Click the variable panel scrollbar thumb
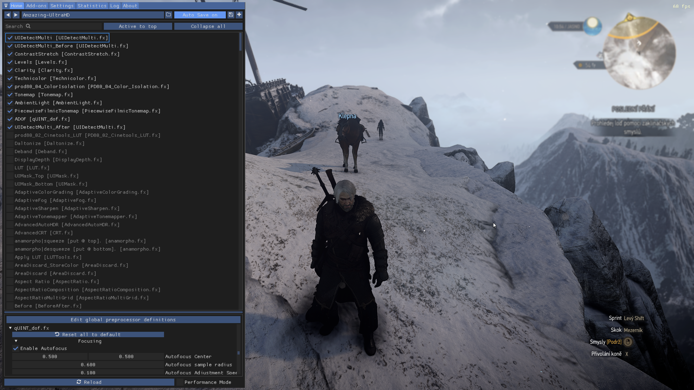The height and width of the screenshot is (390, 694). (239, 353)
